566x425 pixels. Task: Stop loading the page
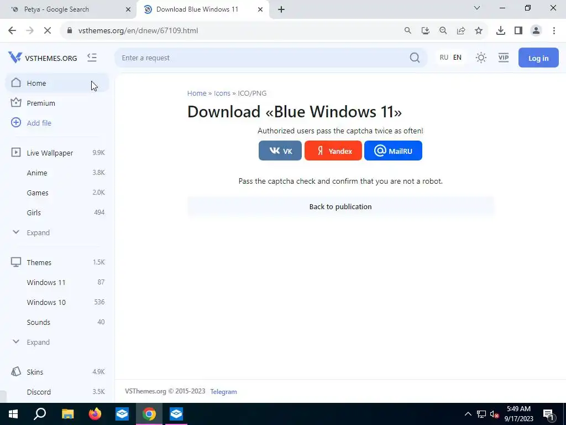(x=48, y=31)
